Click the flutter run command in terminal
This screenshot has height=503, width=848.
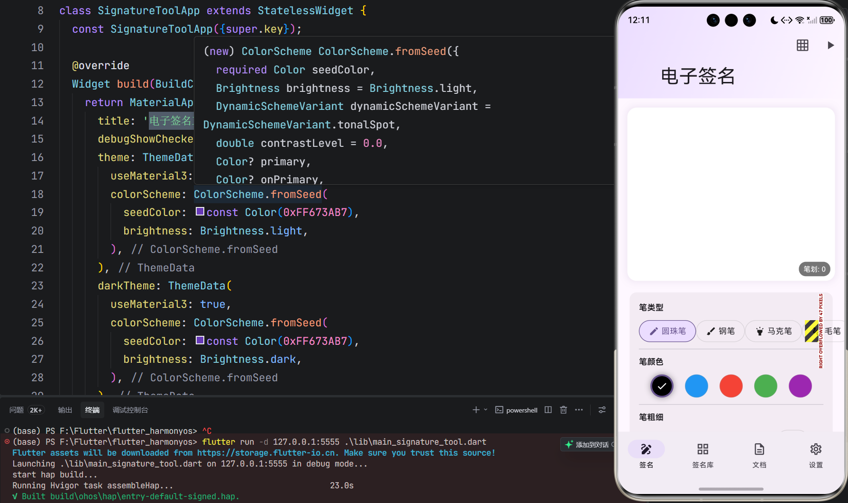pyautogui.click(x=344, y=442)
